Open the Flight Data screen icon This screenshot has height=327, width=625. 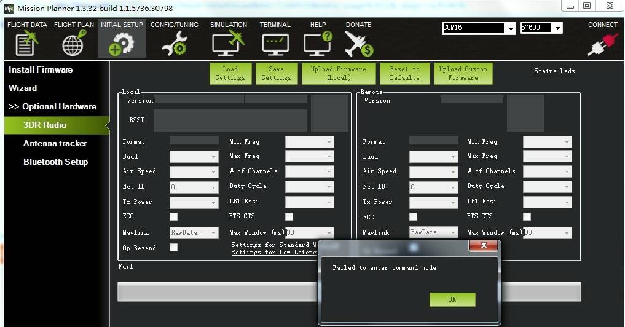(x=27, y=43)
